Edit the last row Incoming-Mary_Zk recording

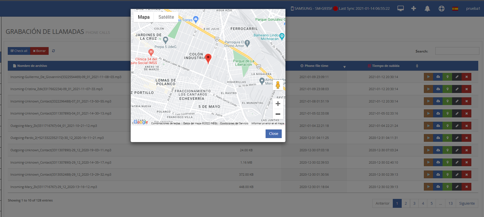click(457, 187)
